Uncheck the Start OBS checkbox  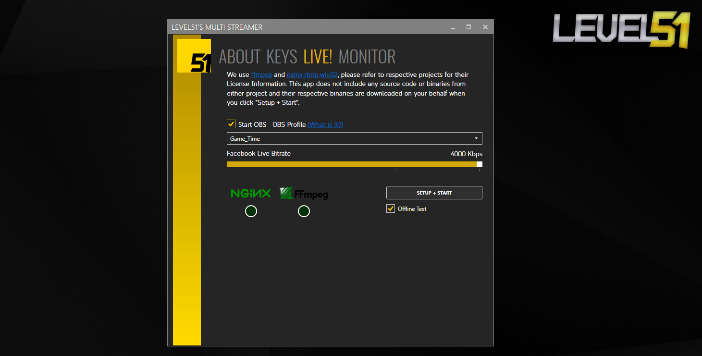pyautogui.click(x=231, y=124)
